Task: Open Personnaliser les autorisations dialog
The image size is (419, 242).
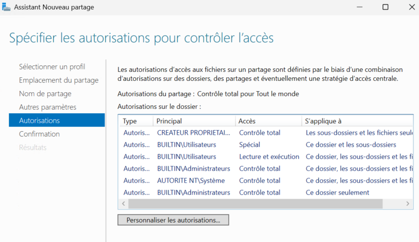Action: point(173,220)
